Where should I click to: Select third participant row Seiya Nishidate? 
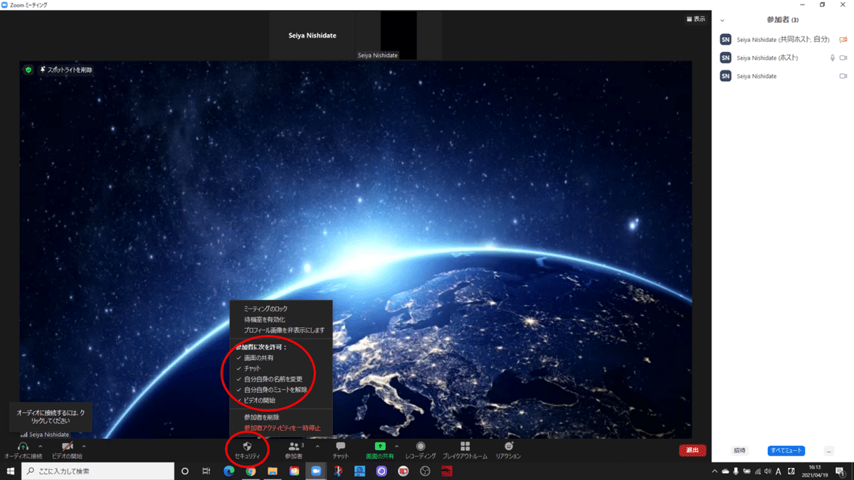coord(783,76)
